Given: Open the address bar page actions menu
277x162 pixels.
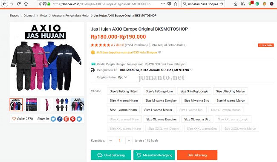Looking at the screenshot, I should [x=163, y=4].
